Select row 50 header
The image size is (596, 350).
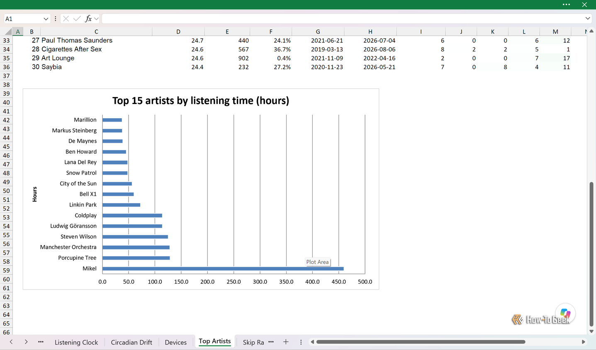(x=6, y=191)
